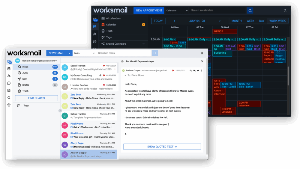This screenshot has height=169, width=300.
Task: Click the forward arrow on Andrew Cooper's email
Action: (198, 71)
